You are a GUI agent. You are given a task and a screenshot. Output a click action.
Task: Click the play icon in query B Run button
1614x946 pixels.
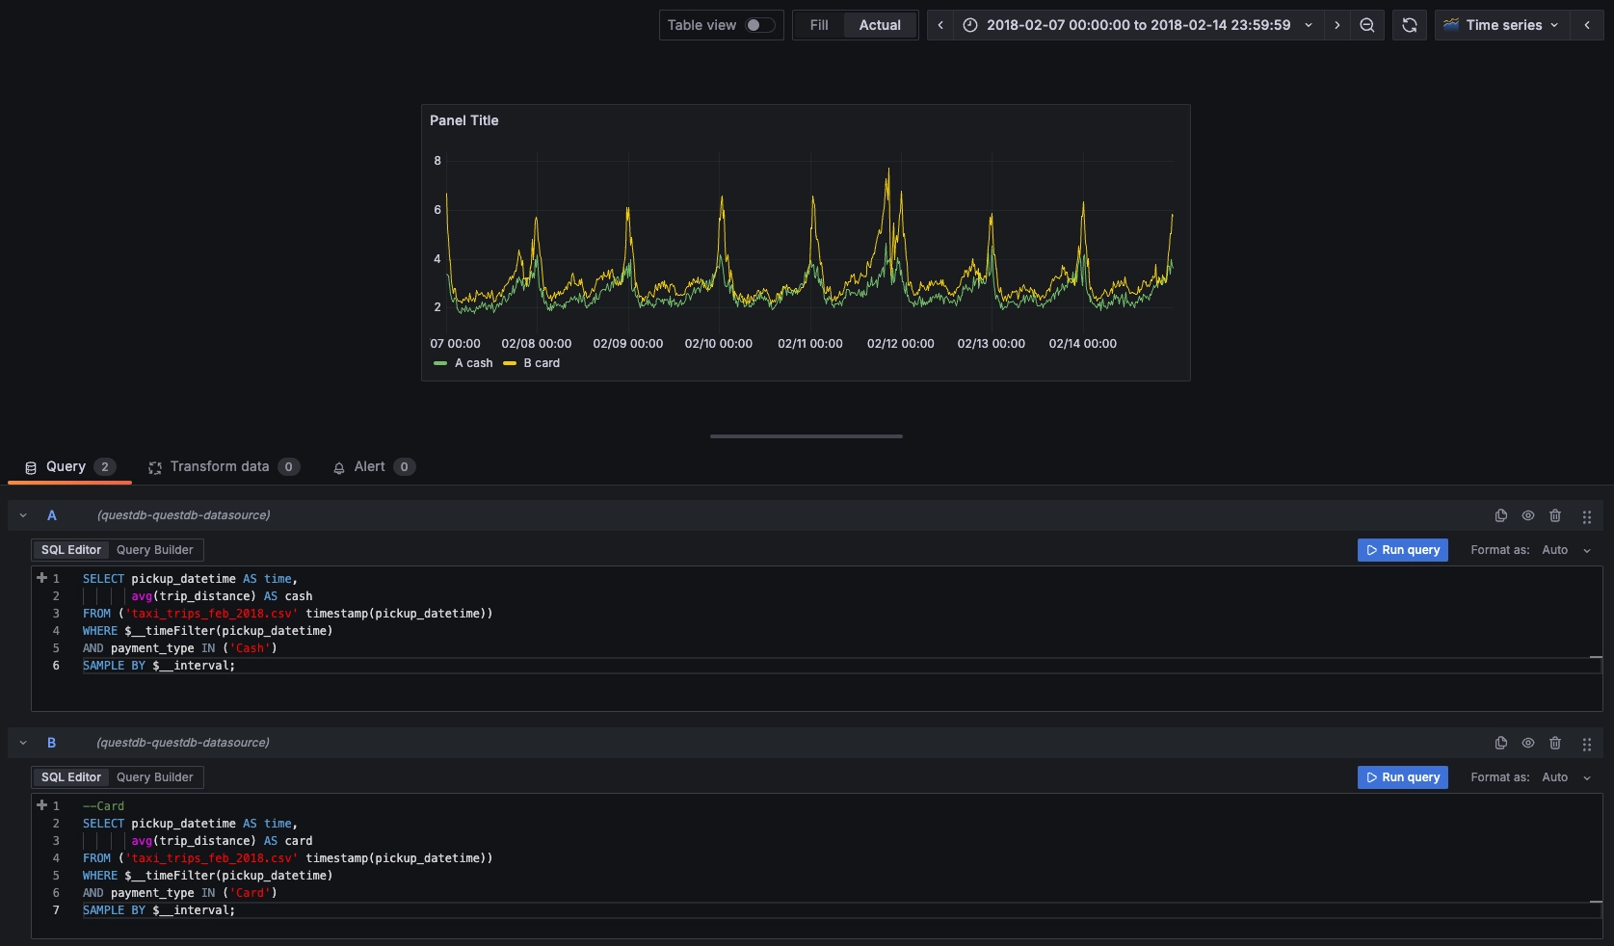1372,777
